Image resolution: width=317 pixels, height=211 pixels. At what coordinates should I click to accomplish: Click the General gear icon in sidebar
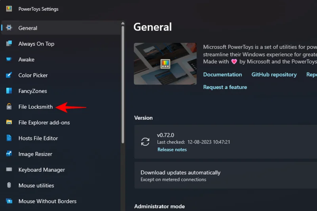[9, 27]
